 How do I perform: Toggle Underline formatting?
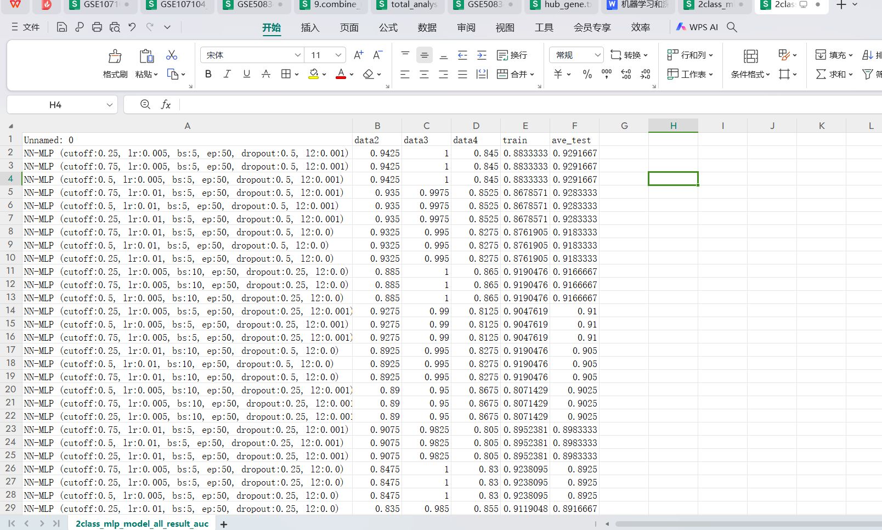click(246, 74)
